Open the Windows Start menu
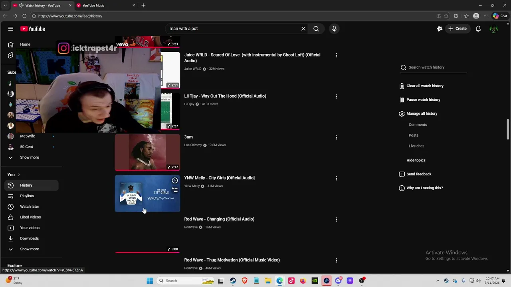The height and width of the screenshot is (287, 511). click(x=150, y=281)
